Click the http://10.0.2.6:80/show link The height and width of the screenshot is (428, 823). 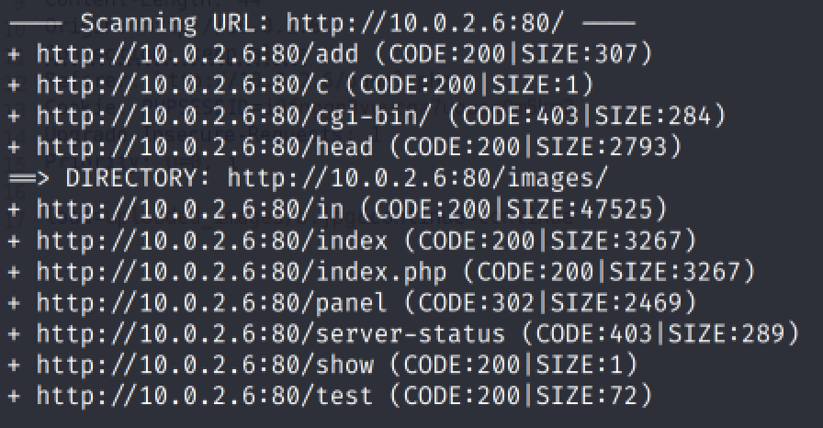click(x=205, y=365)
